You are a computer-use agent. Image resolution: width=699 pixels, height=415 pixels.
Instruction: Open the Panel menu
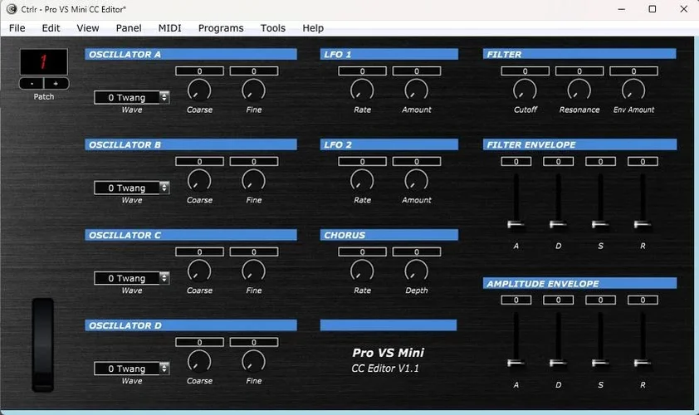coord(129,28)
